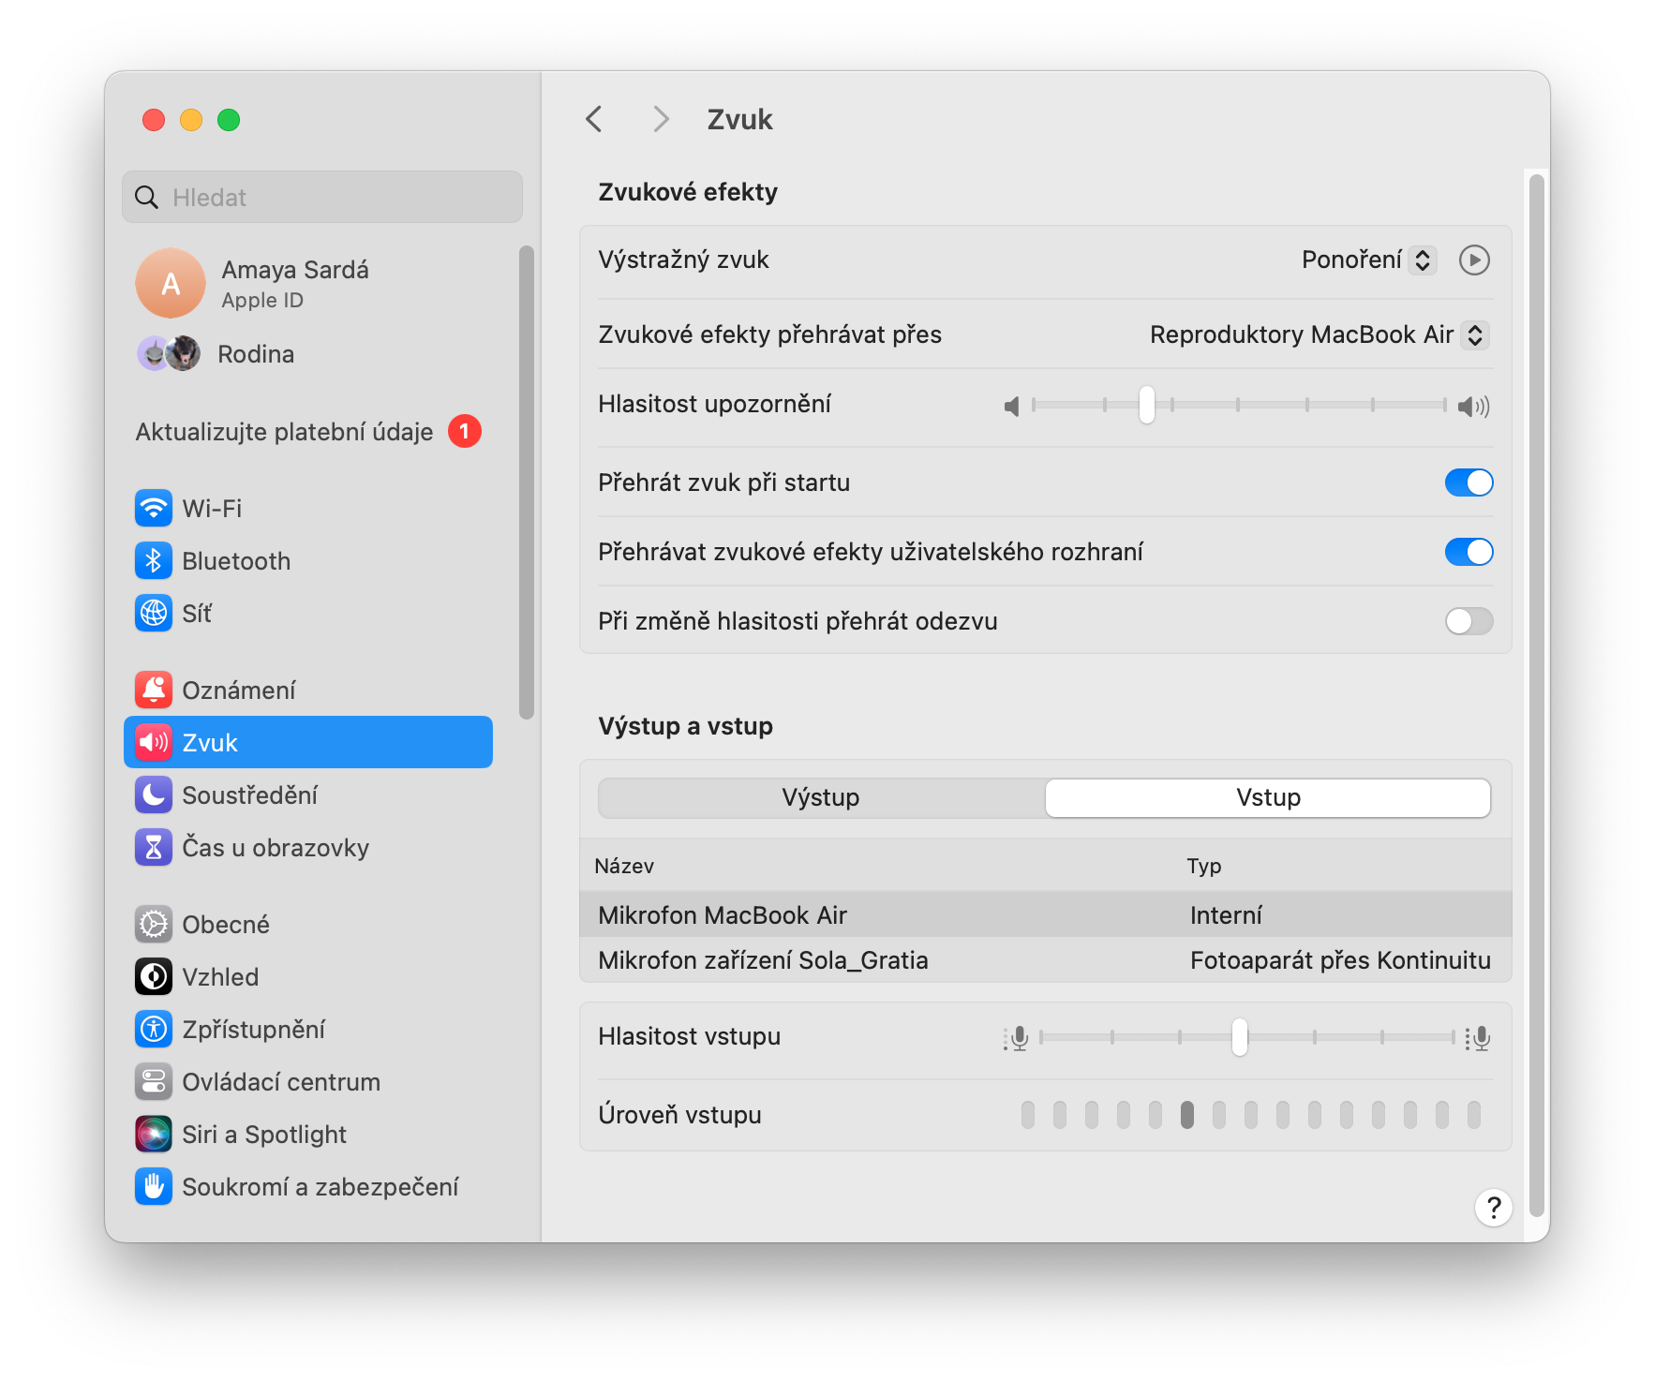This screenshot has width=1655, height=1381.
Task: Open the Obecné gear icon
Action: [x=154, y=925]
